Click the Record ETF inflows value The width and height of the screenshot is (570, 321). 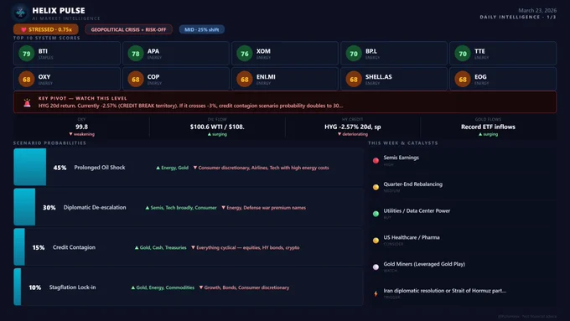coord(488,127)
